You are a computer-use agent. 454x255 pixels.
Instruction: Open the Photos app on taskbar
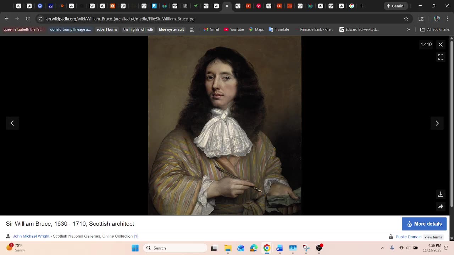pos(293,248)
